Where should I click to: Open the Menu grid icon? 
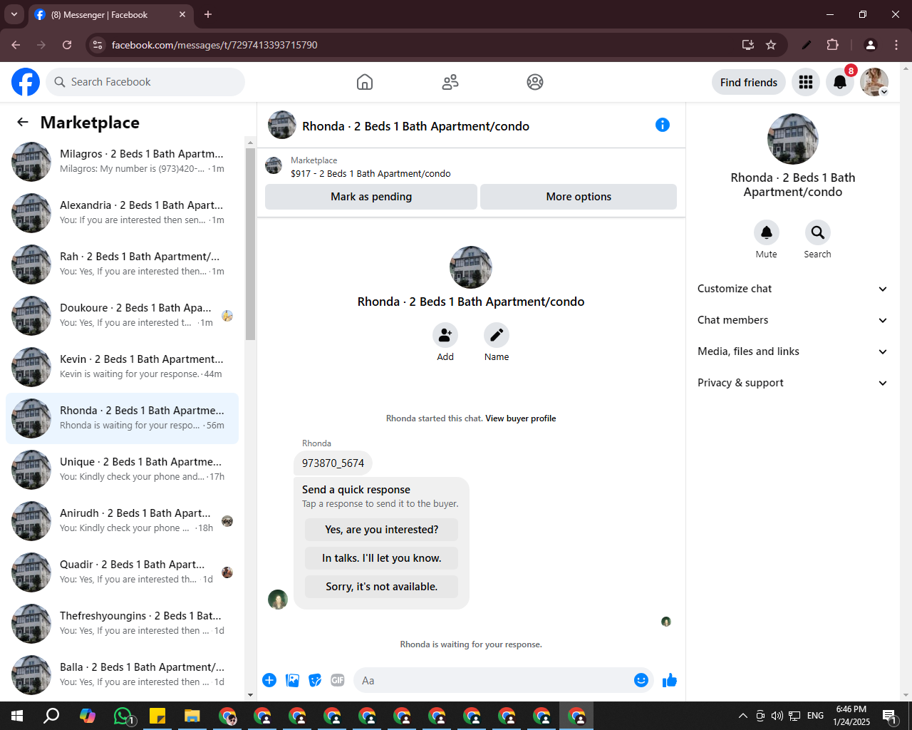(x=806, y=82)
